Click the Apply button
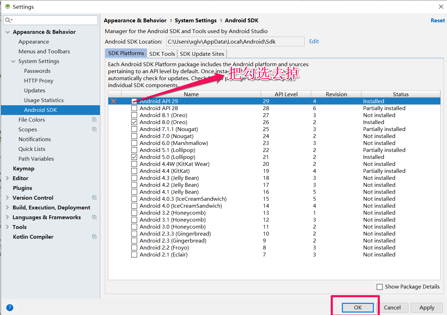This screenshot has width=447, height=315. coord(427,308)
